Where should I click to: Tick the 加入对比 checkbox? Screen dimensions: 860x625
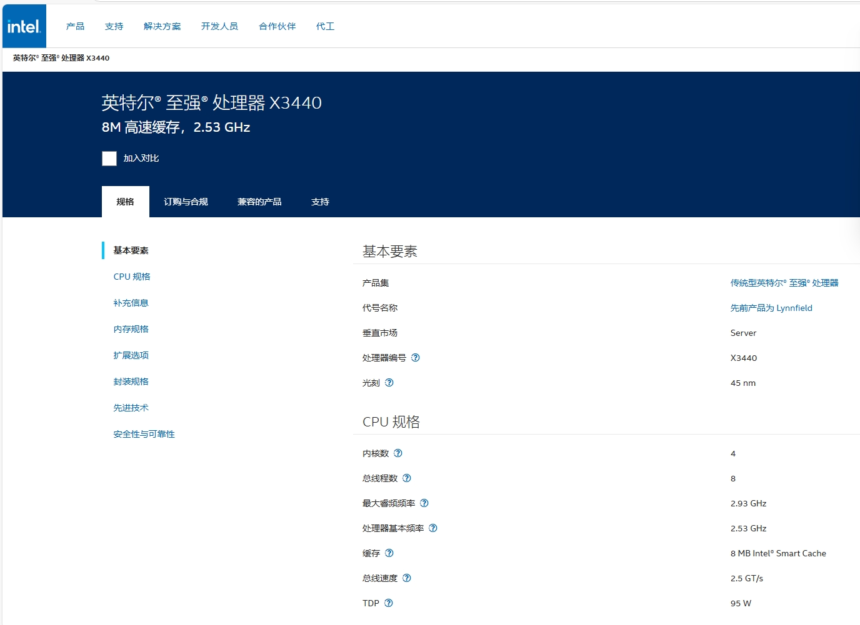coord(109,159)
